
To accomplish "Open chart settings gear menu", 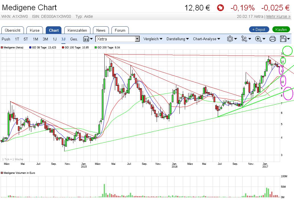I will pyautogui.click(x=230, y=39).
